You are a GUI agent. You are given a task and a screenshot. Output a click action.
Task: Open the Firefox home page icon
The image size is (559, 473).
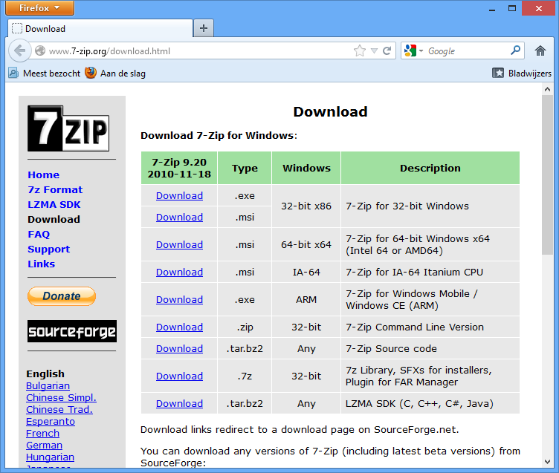[x=540, y=51]
